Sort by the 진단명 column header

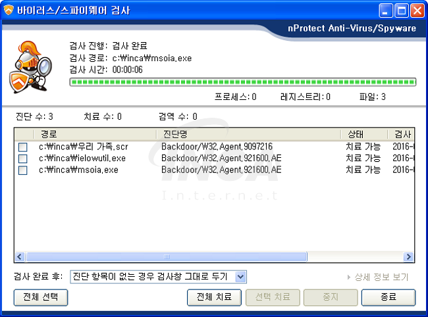pyautogui.click(x=248, y=134)
